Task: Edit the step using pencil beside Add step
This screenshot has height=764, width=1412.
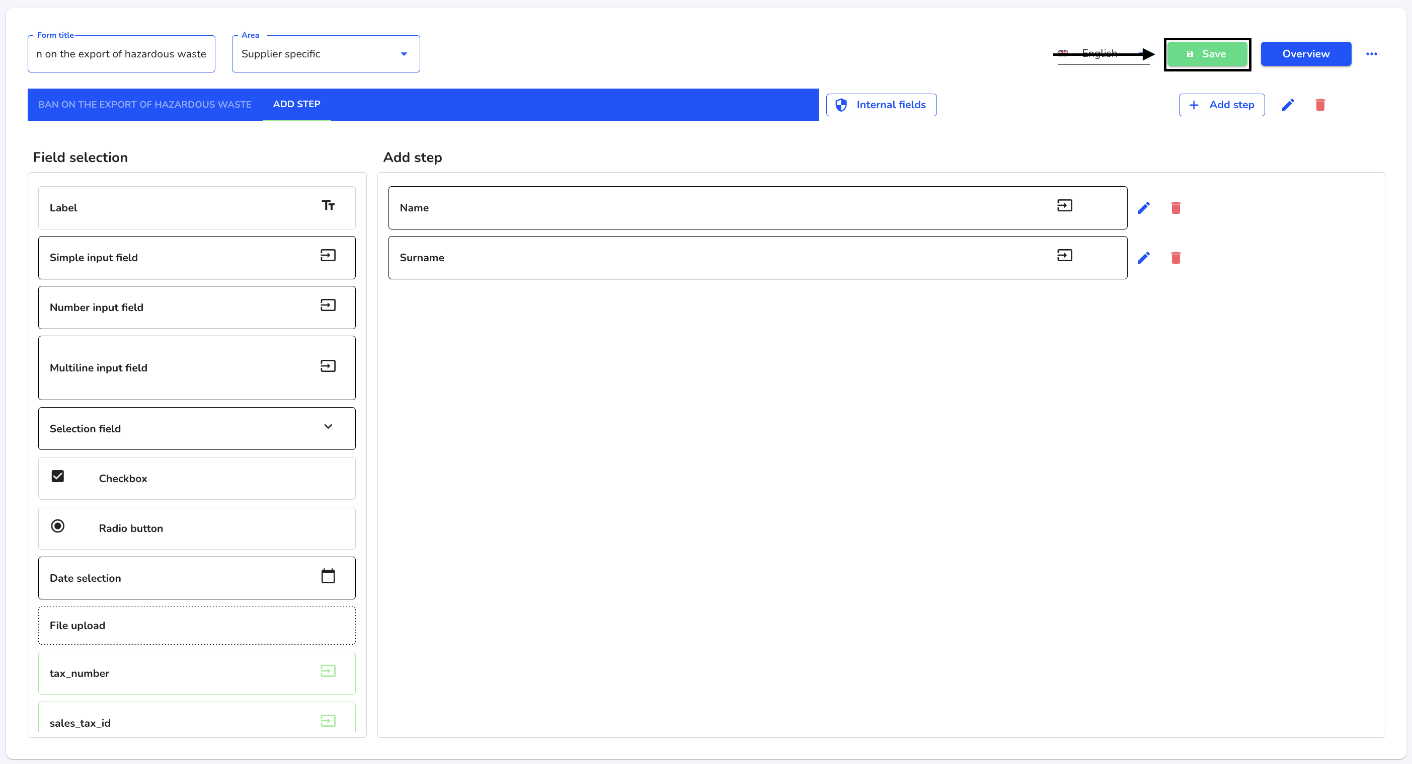Action: pyautogui.click(x=1288, y=105)
